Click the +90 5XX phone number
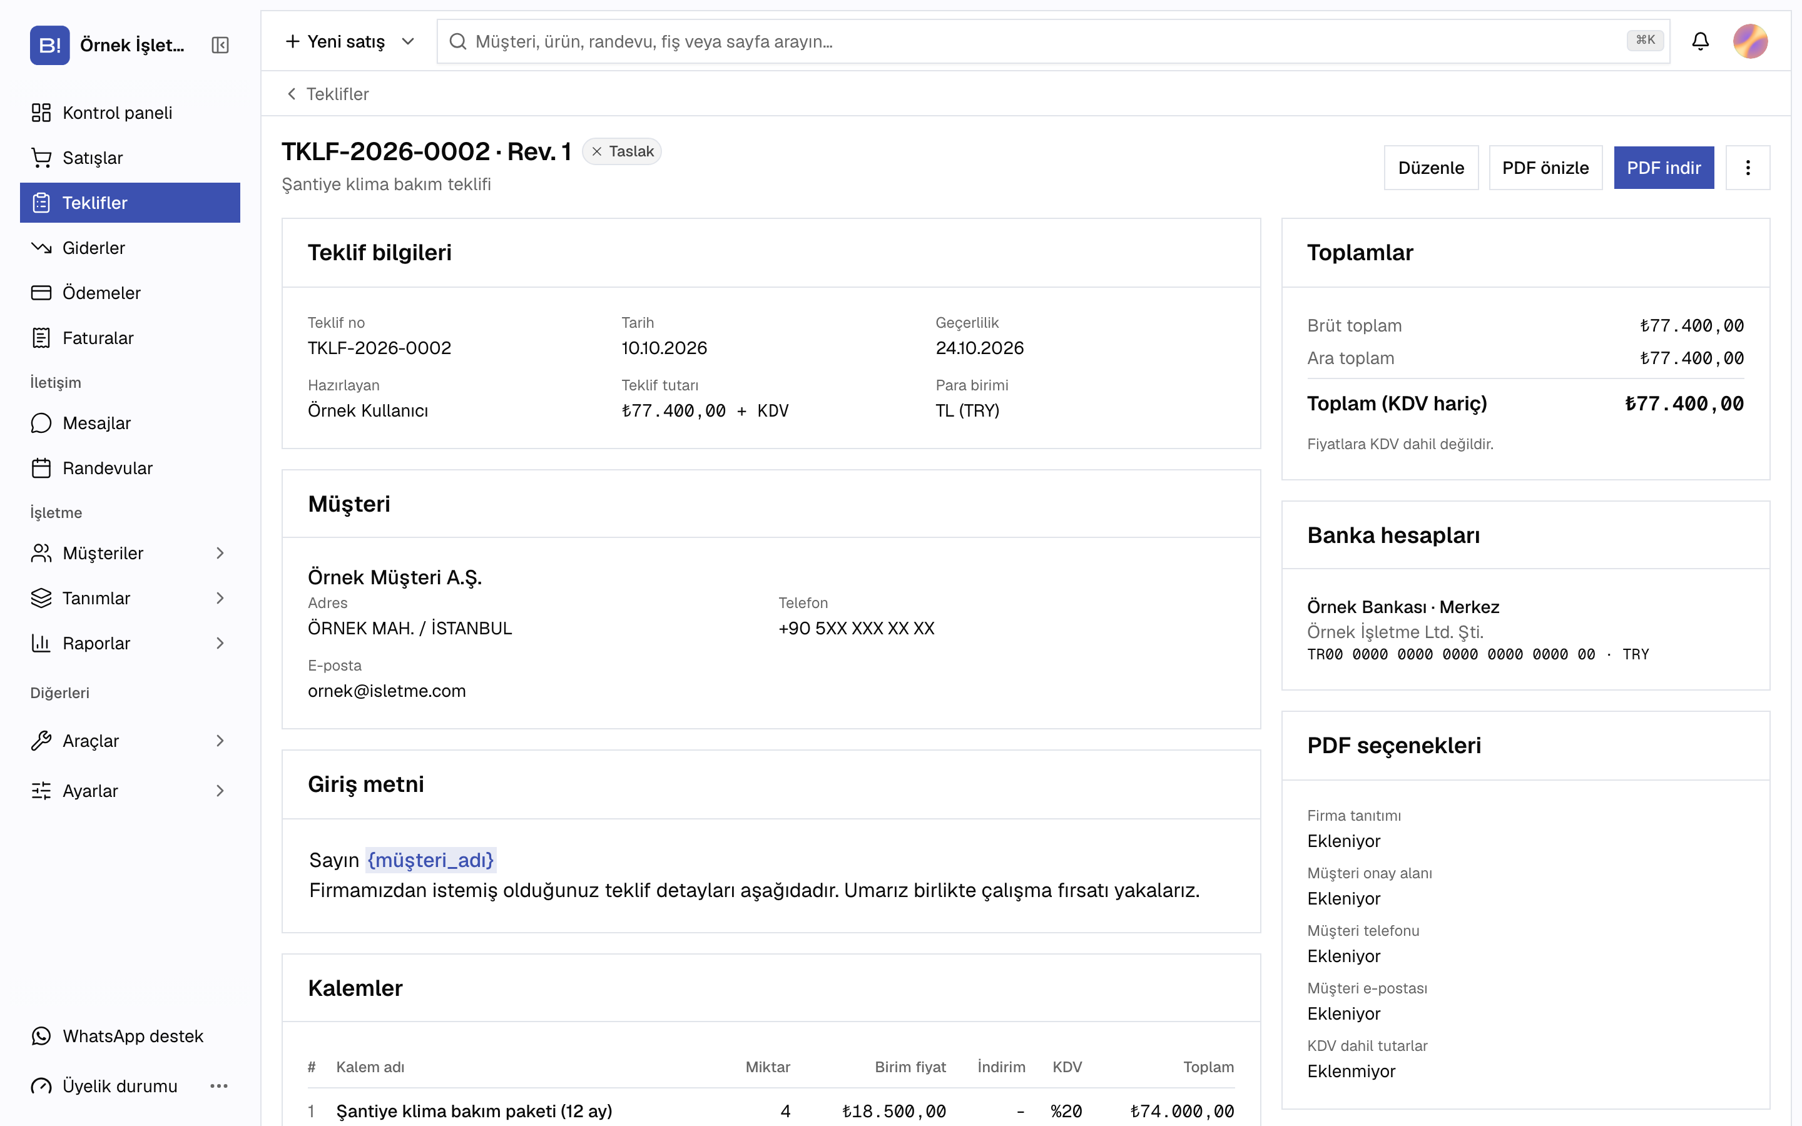Image resolution: width=1802 pixels, height=1126 pixels. pos(857,628)
